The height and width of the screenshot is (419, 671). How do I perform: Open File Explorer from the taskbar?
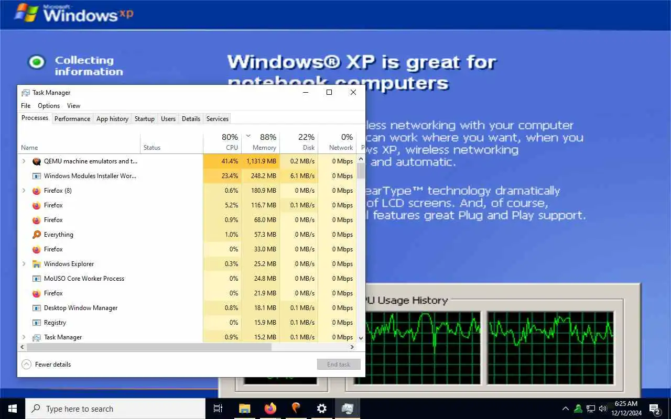(244, 409)
